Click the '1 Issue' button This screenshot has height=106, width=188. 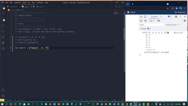tap(145, 29)
